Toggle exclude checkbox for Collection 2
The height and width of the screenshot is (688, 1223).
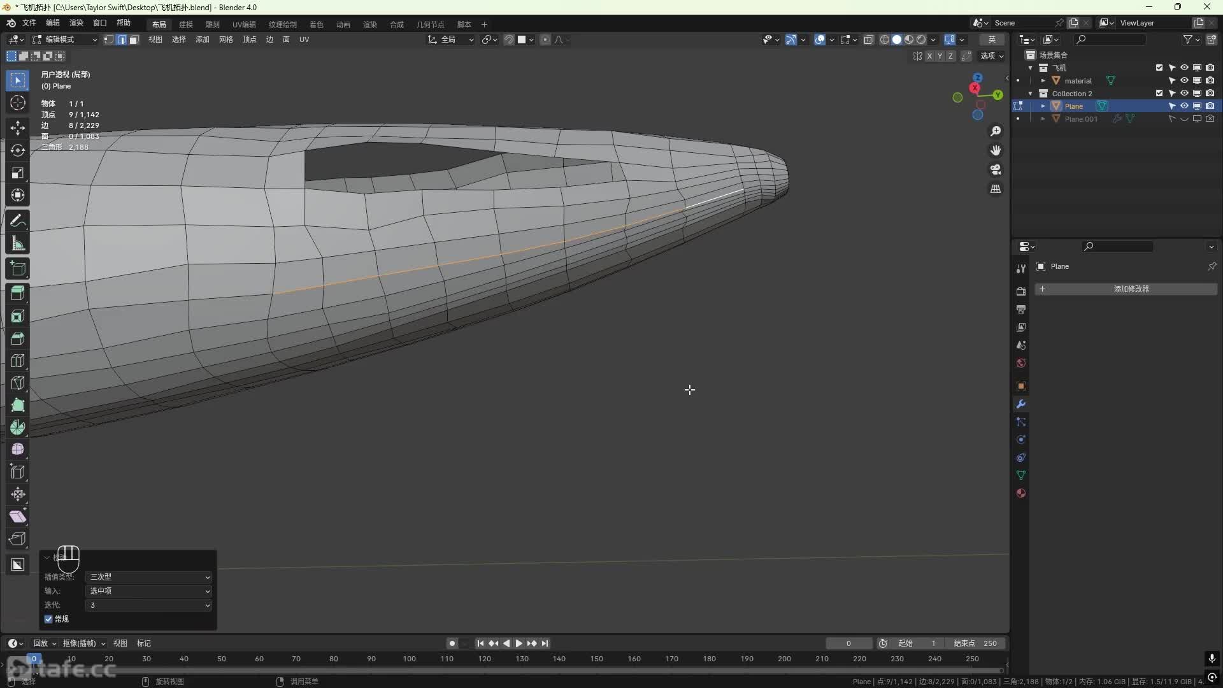point(1159,93)
